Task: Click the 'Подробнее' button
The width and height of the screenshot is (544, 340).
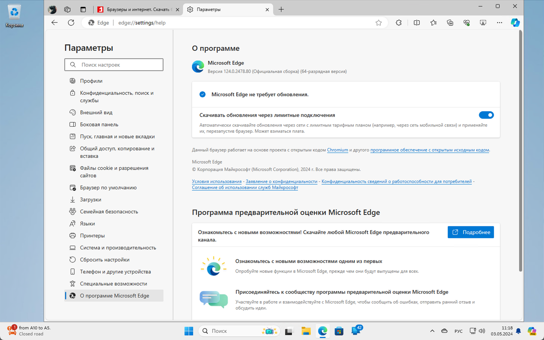Action: pyautogui.click(x=471, y=232)
